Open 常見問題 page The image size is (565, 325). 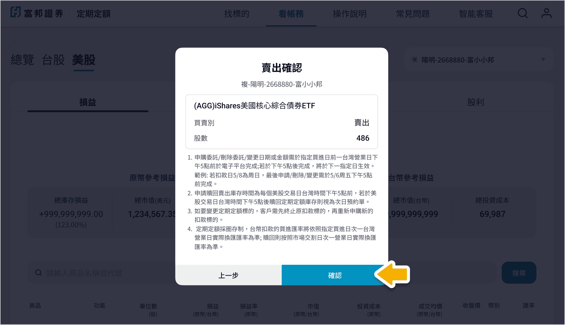pos(413,14)
